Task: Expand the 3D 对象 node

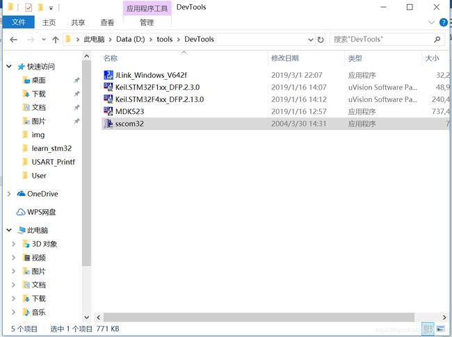Action: 13,244
